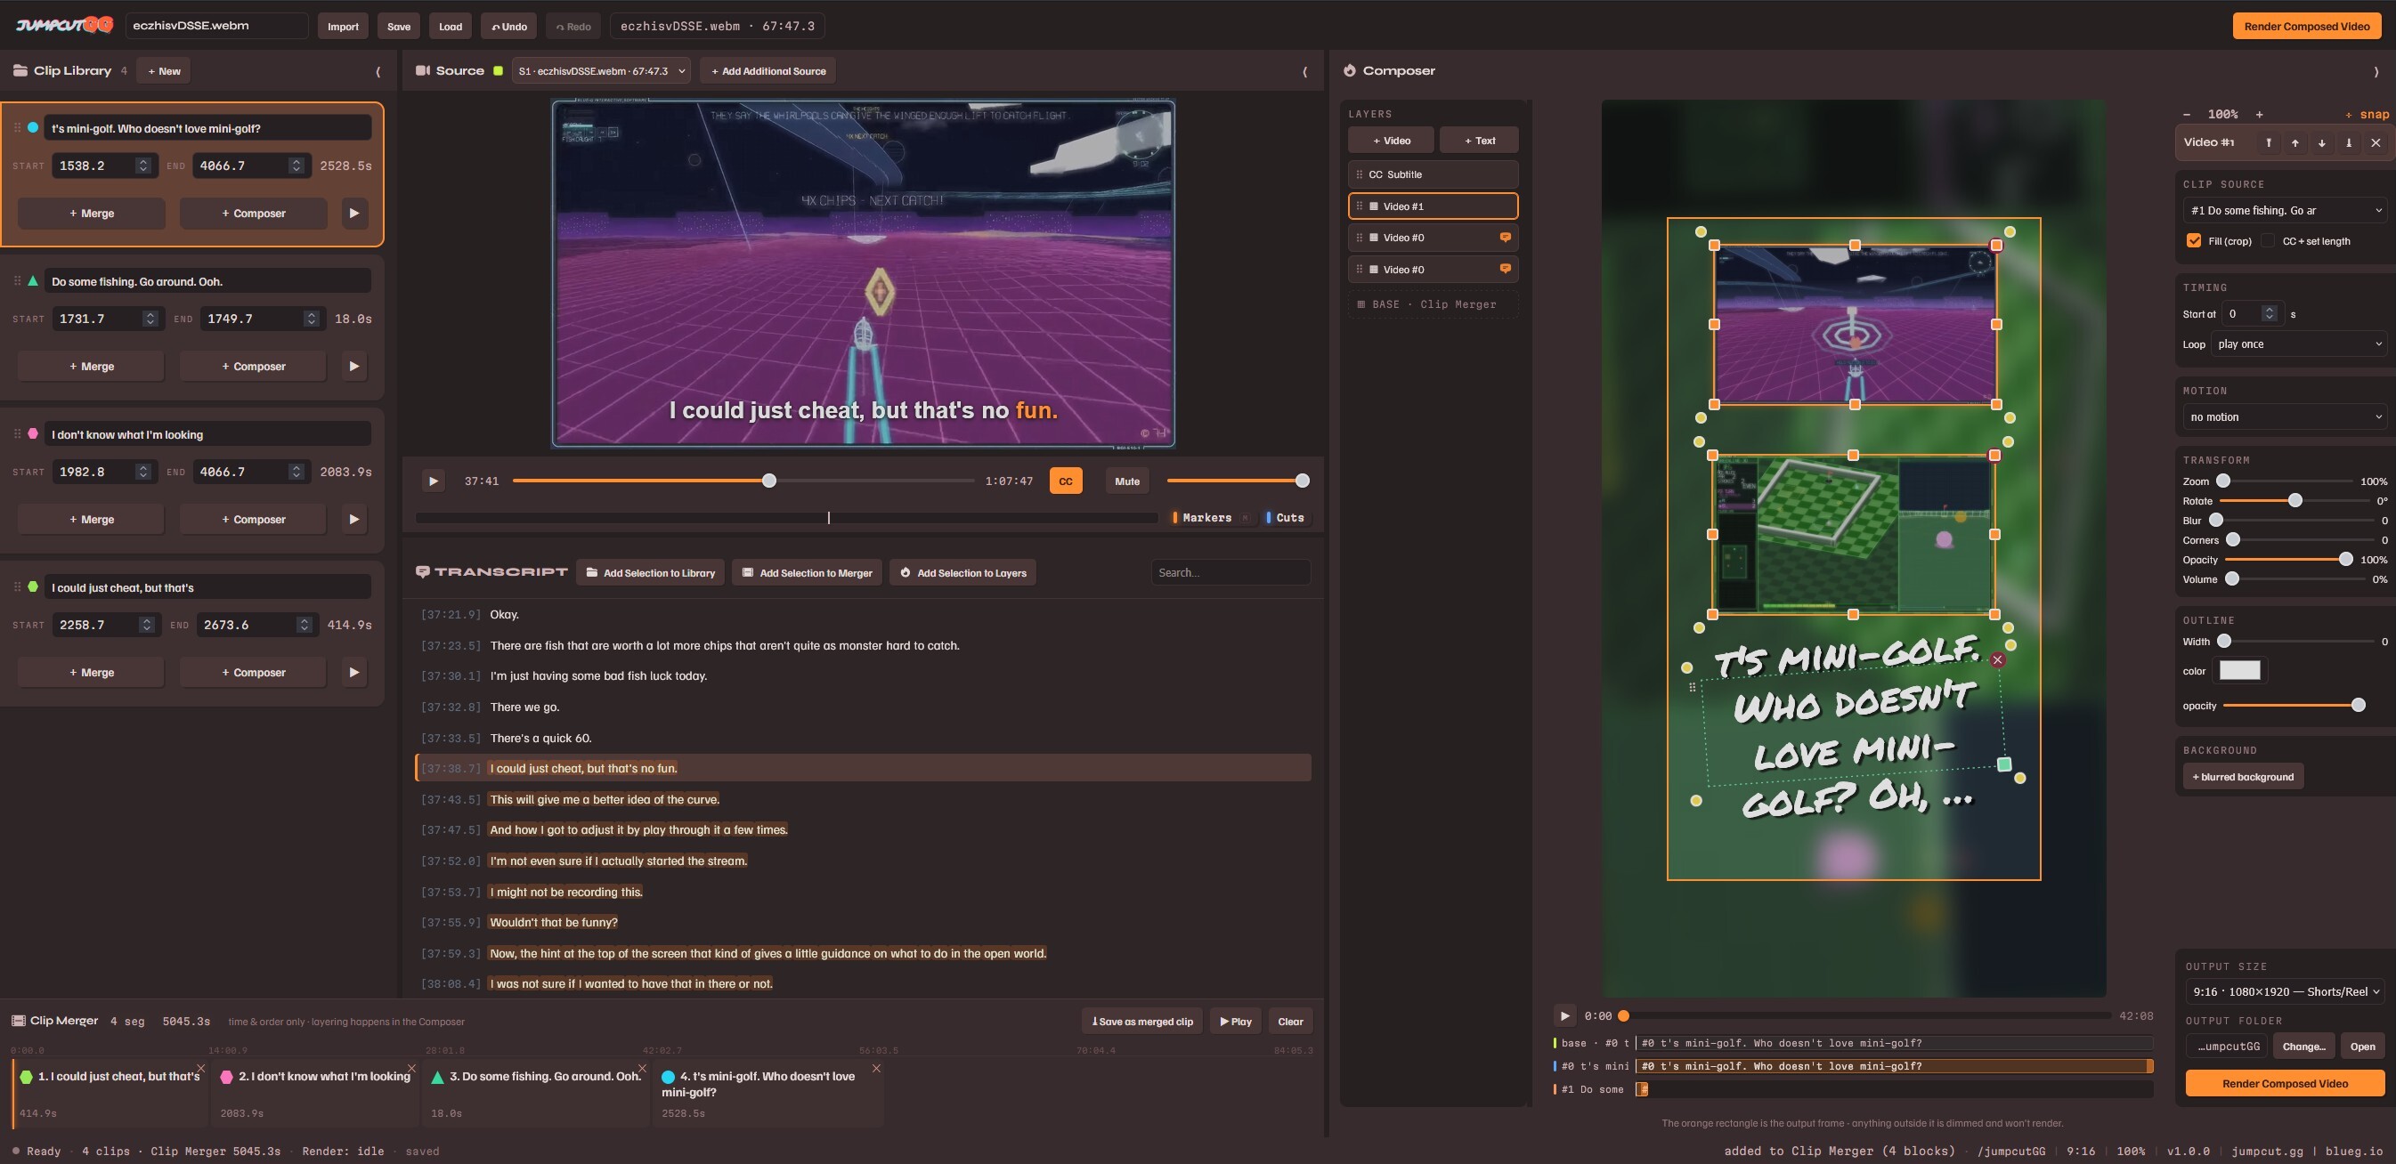This screenshot has height=1164, width=2396.
Task: Preview the mini-golf library clip
Action: (353, 213)
